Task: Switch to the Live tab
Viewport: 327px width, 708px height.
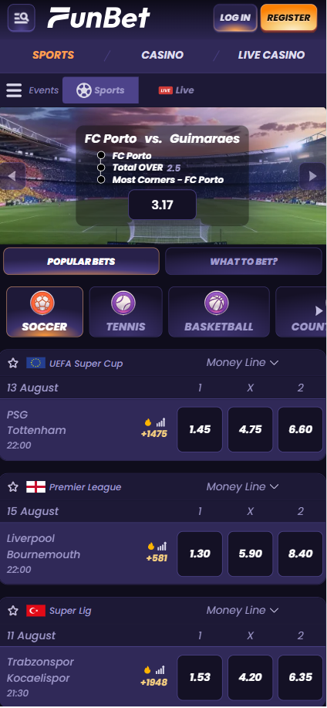Action: [x=177, y=90]
